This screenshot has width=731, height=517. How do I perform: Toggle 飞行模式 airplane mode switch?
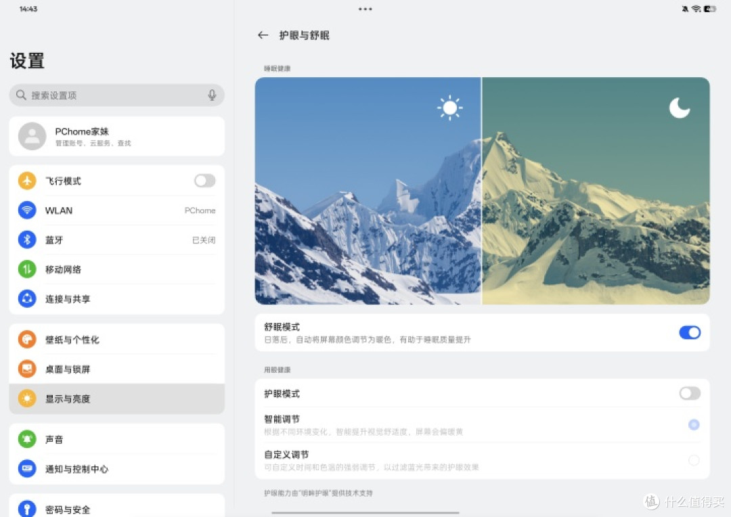tap(205, 181)
